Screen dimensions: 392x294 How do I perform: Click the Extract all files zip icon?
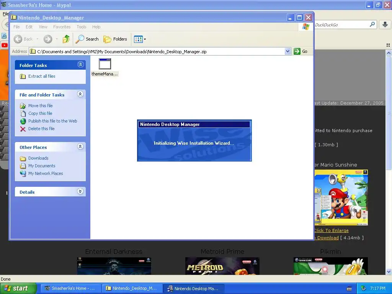click(23, 76)
